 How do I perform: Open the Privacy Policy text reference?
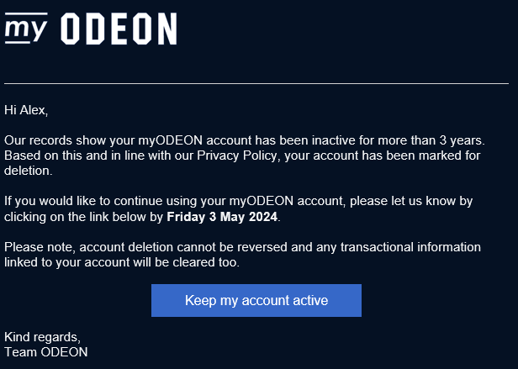click(235, 156)
